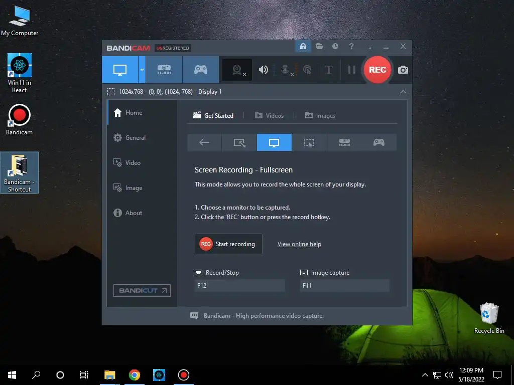Show hidden system tray icons
The width and height of the screenshot is (514, 385).
(425, 375)
